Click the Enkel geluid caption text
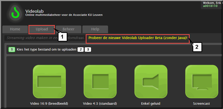Screen dimensions: 223x109 click(x=151, y=103)
